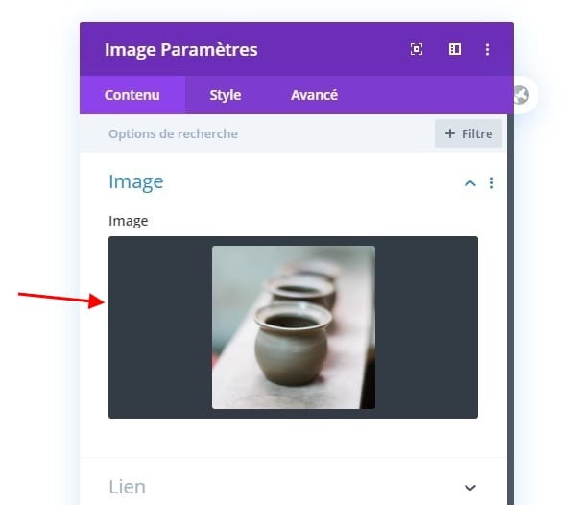Open the Image section three-dot menu
Viewport: 574px width, 505px height.
coord(491,182)
